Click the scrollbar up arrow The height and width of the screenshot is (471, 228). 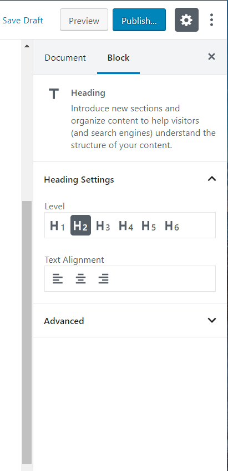click(27, 46)
